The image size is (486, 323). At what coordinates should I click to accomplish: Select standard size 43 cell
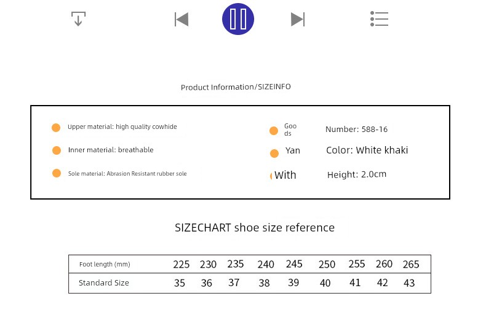pos(409,283)
